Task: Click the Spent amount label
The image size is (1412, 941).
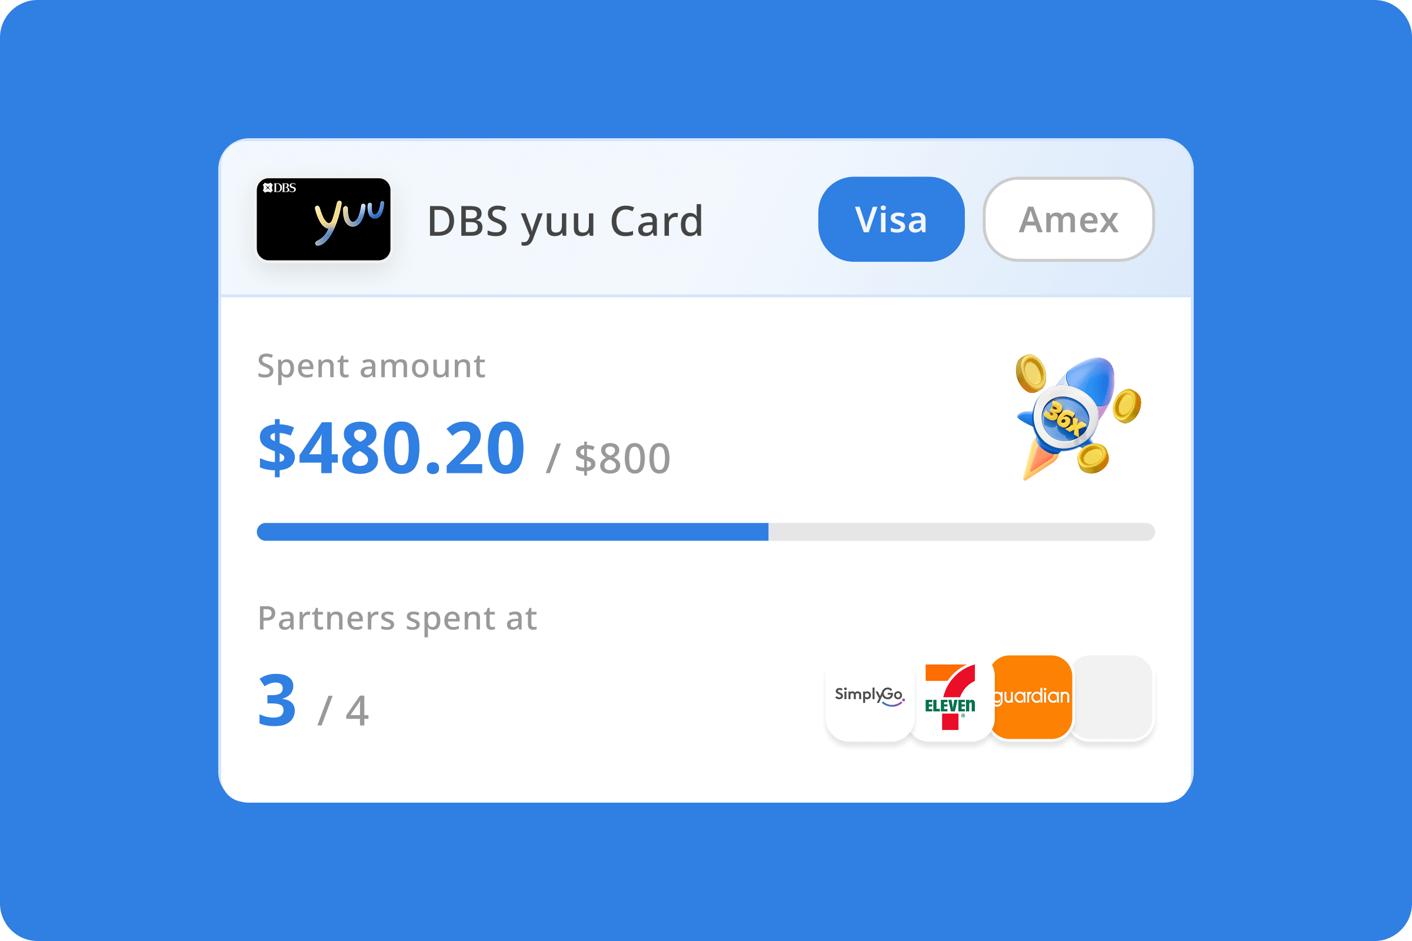Action: coord(371,366)
